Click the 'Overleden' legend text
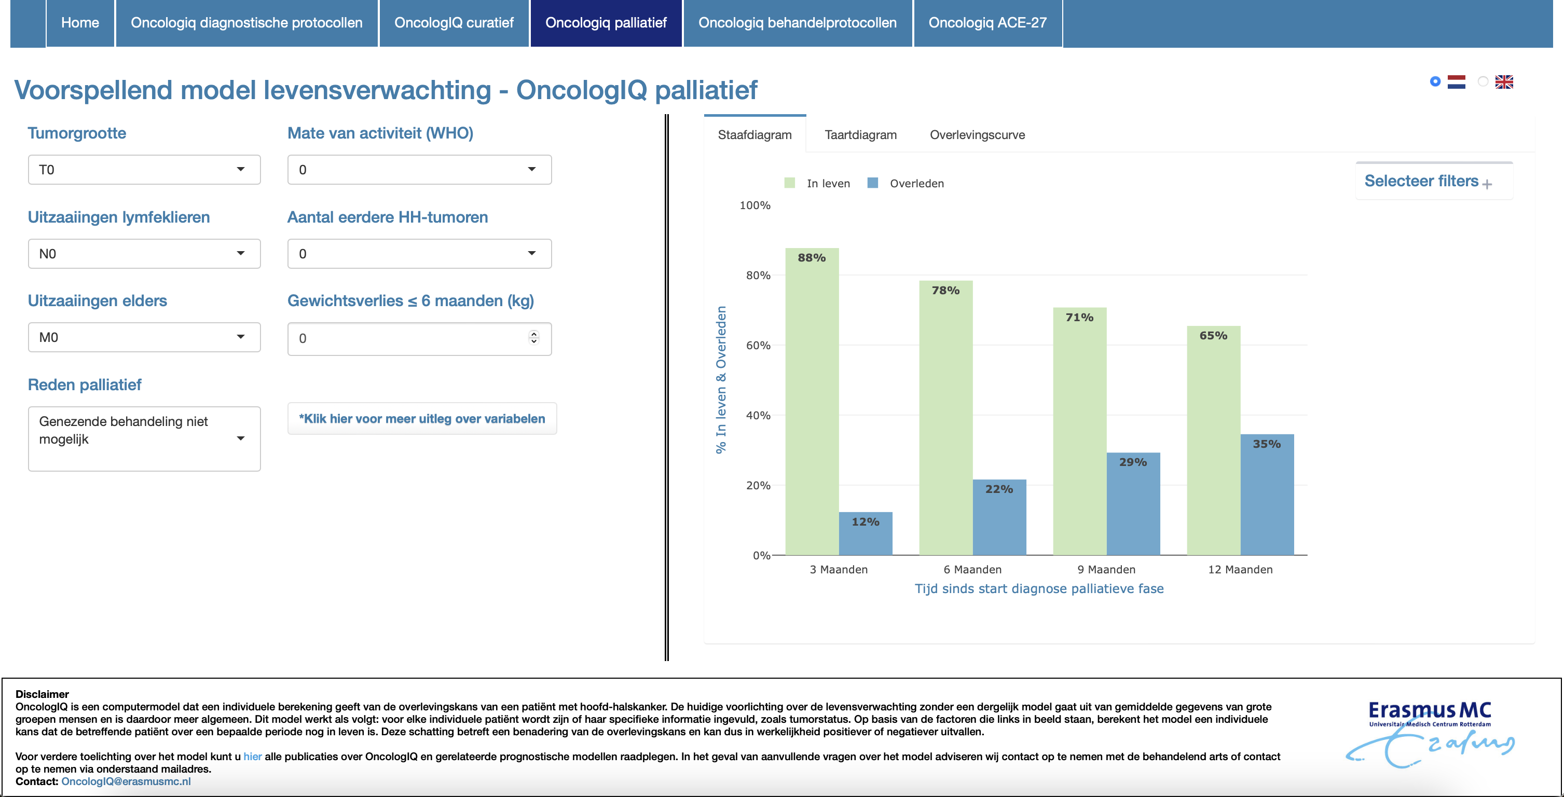This screenshot has width=1564, height=797. [x=917, y=183]
